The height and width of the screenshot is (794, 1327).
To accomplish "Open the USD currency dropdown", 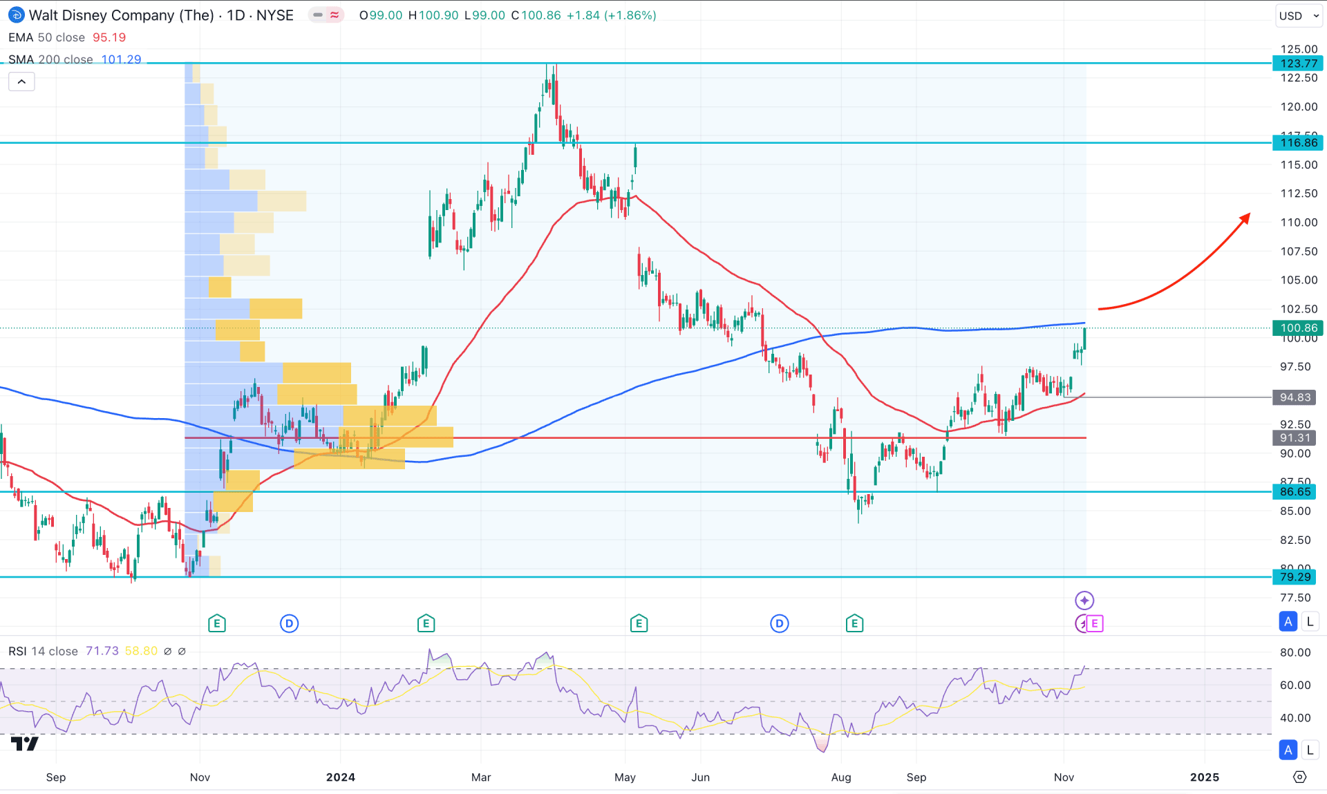I will tap(1299, 15).
